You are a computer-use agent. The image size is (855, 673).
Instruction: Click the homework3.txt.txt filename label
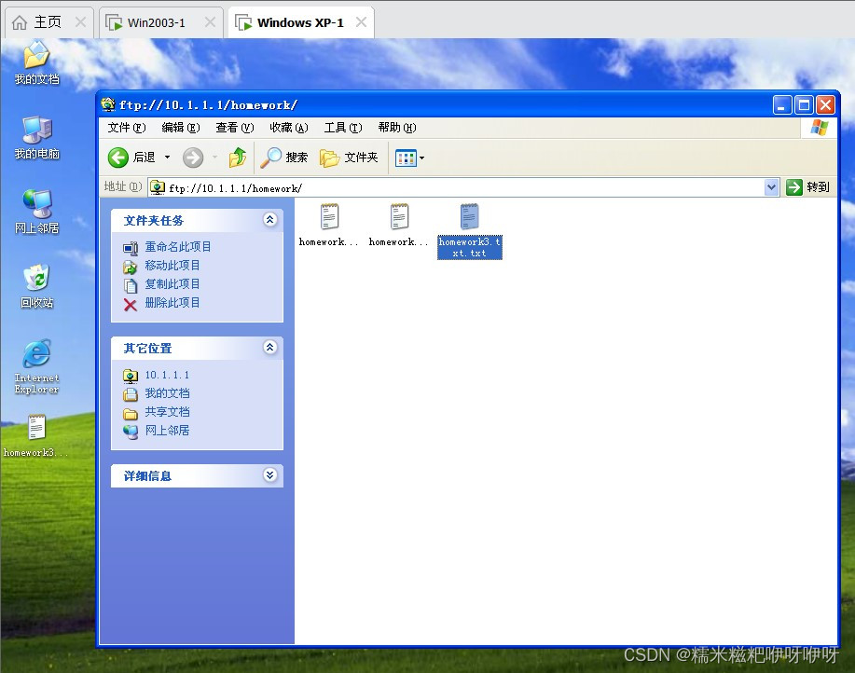[470, 247]
